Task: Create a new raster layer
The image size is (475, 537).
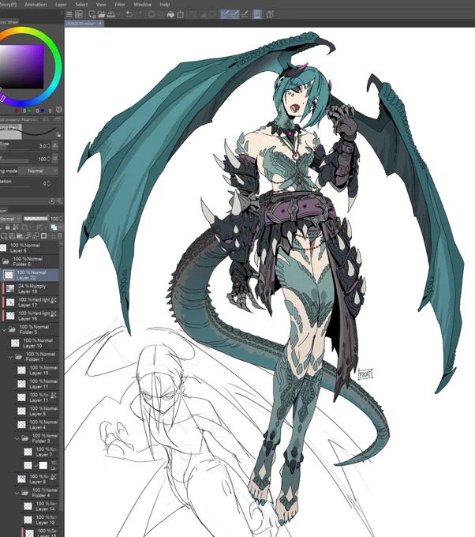Action: pyautogui.click(x=4, y=236)
